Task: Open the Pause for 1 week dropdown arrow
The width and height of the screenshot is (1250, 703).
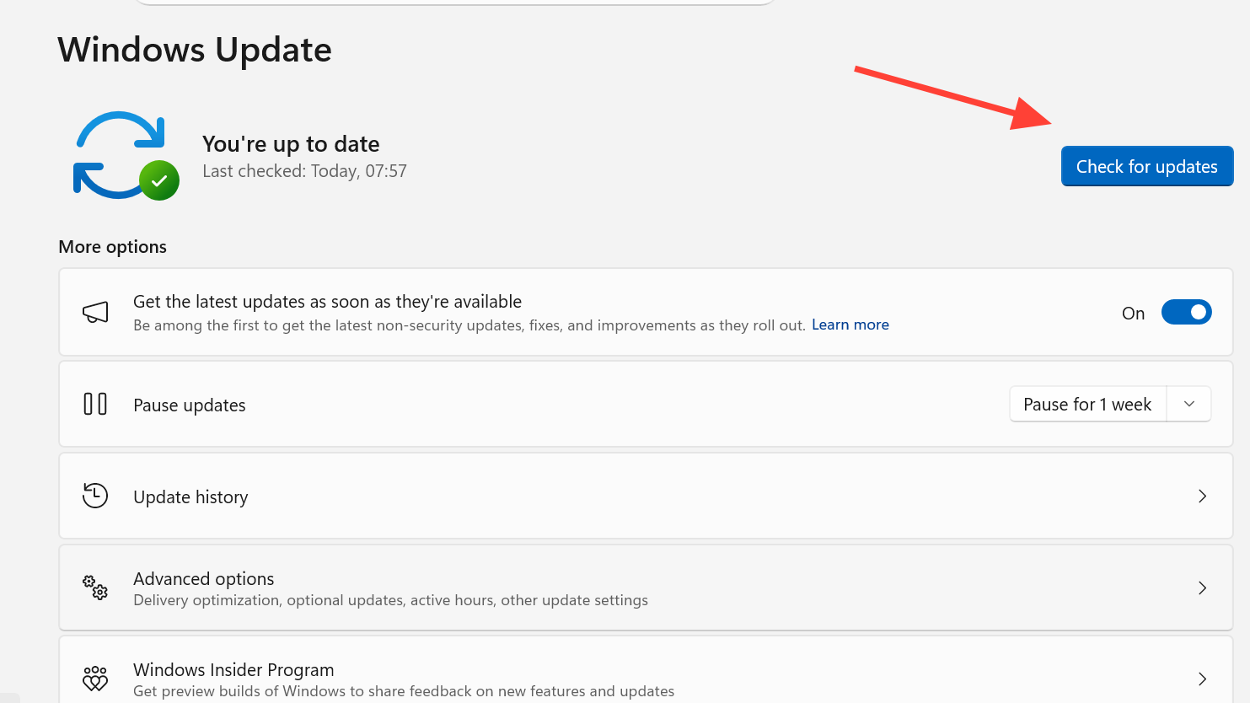Action: pos(1189,404)
